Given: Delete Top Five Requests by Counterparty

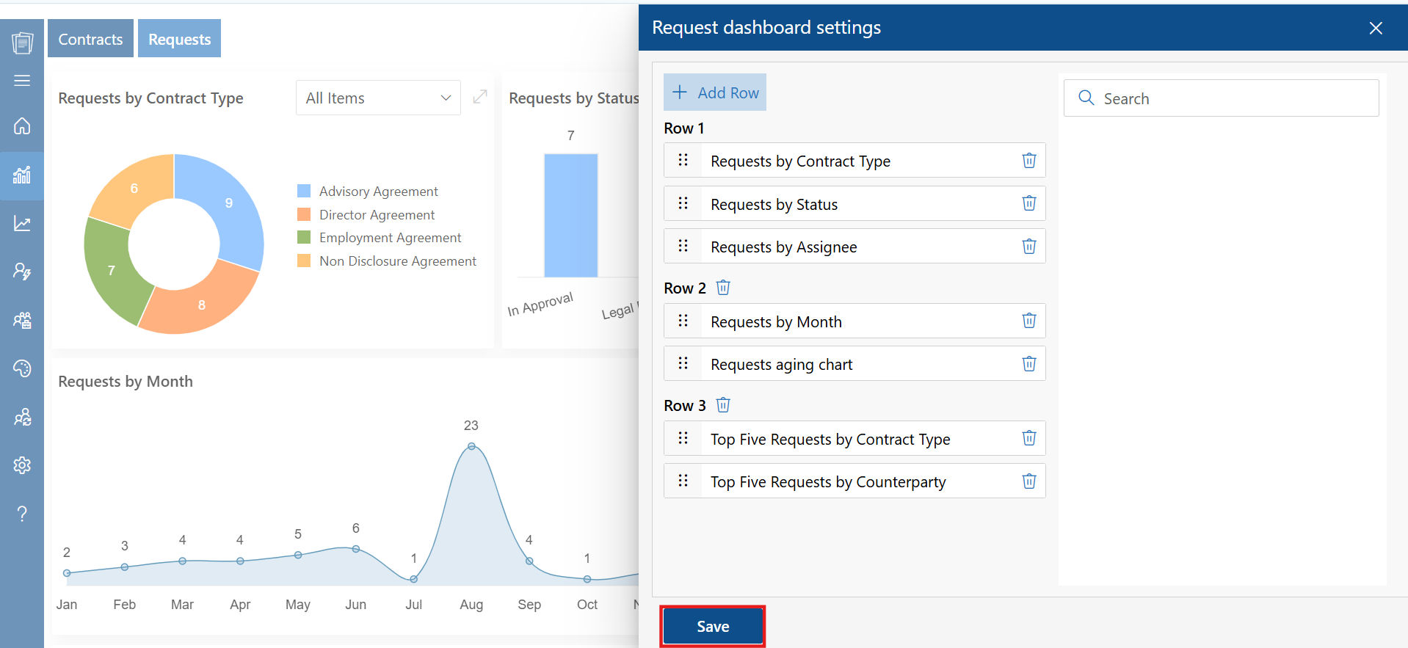Looking at the screenshot, I should pos(1028,481).
